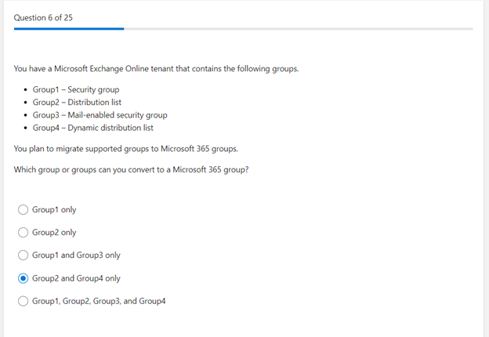Click 'Group2 – Distribution list' bullet text

pyautogui.click(x=77, y=102)
